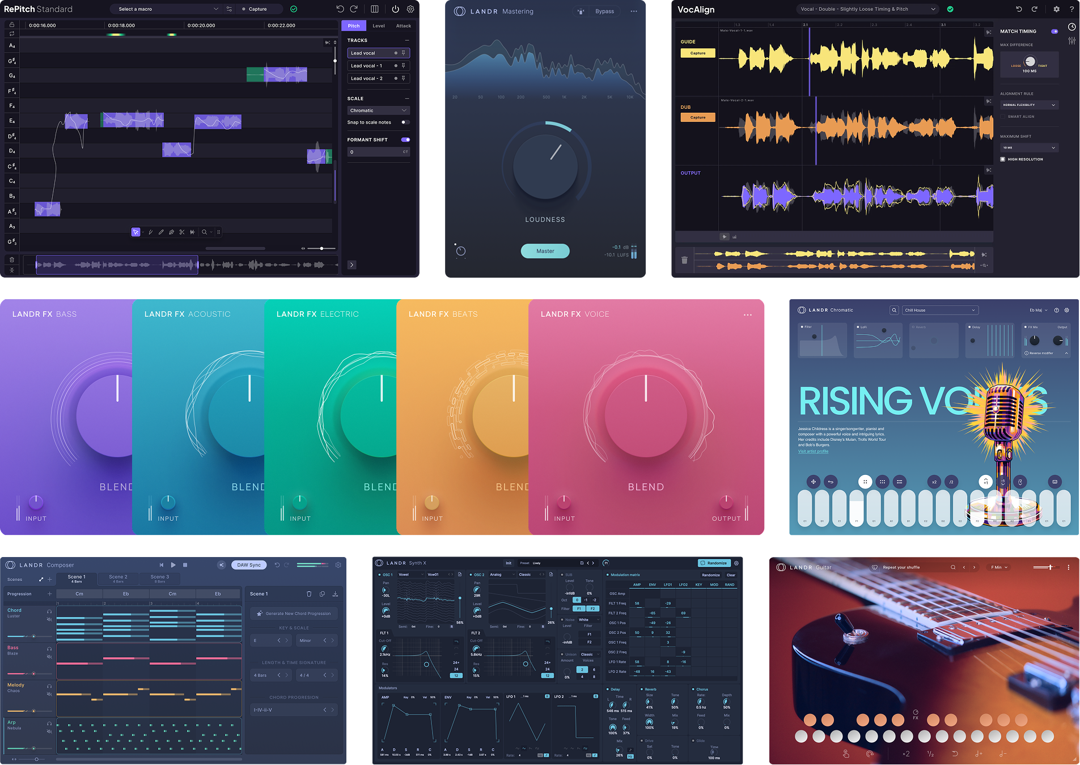Click the RePitch loop icon
Image resolution: width=1080 pixels, height=765 pixels.
pos(11,33)
